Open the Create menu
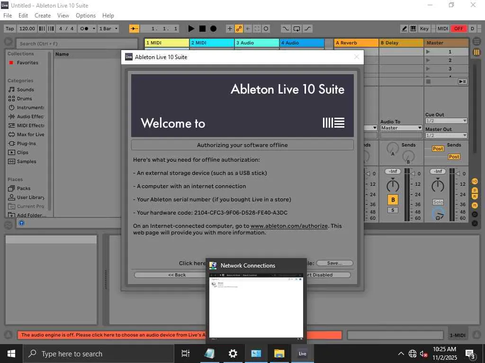 [x=43, y=16]
